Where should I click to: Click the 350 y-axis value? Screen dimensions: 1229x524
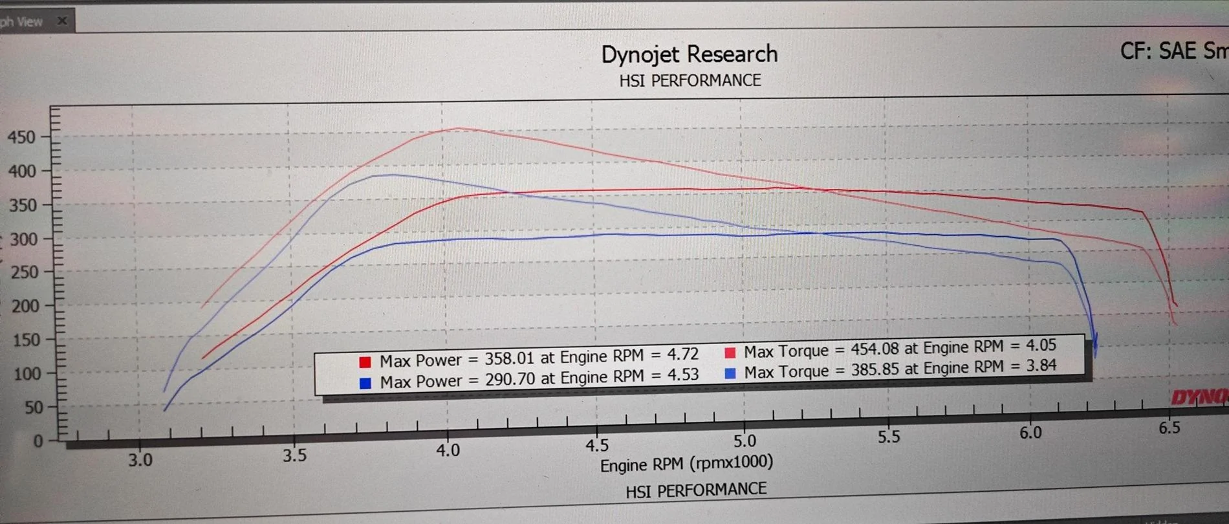tap(23, 206)
